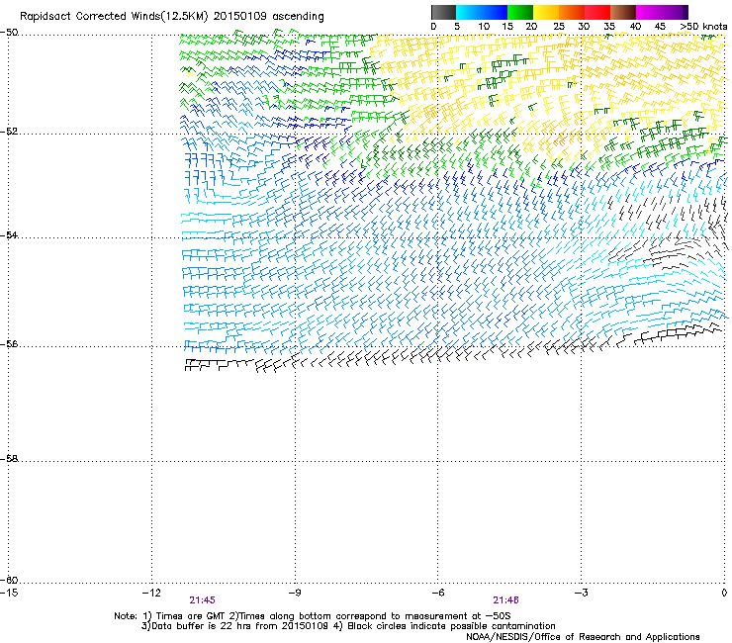This screenshot has height=643, width=732.
Task: Click the '-6' longitude axis label
Action: pyautogui.click(x=437, y=593)
